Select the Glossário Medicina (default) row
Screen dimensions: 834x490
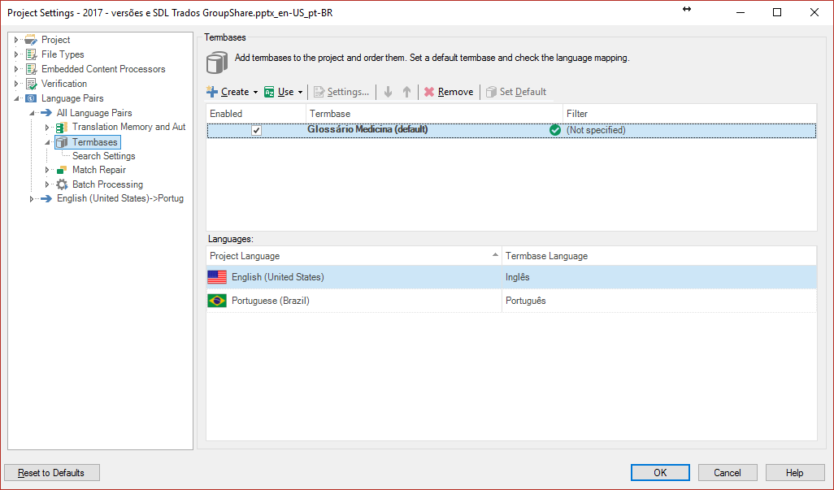(x=511, y=130)
